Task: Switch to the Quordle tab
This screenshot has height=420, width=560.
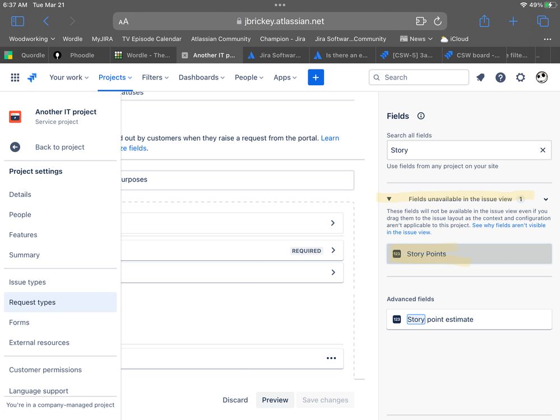Action: [25, 56]
